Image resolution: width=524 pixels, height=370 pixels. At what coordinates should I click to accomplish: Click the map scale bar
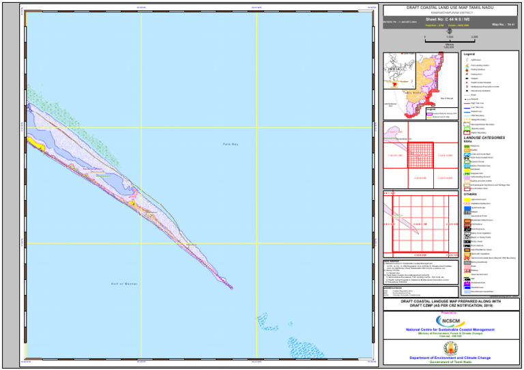click(x=450, y=40)
